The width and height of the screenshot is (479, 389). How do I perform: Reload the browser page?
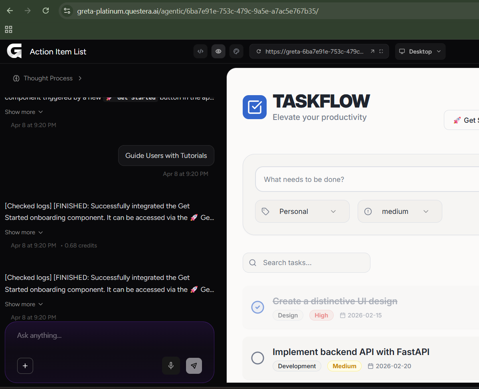coord(46,11)
